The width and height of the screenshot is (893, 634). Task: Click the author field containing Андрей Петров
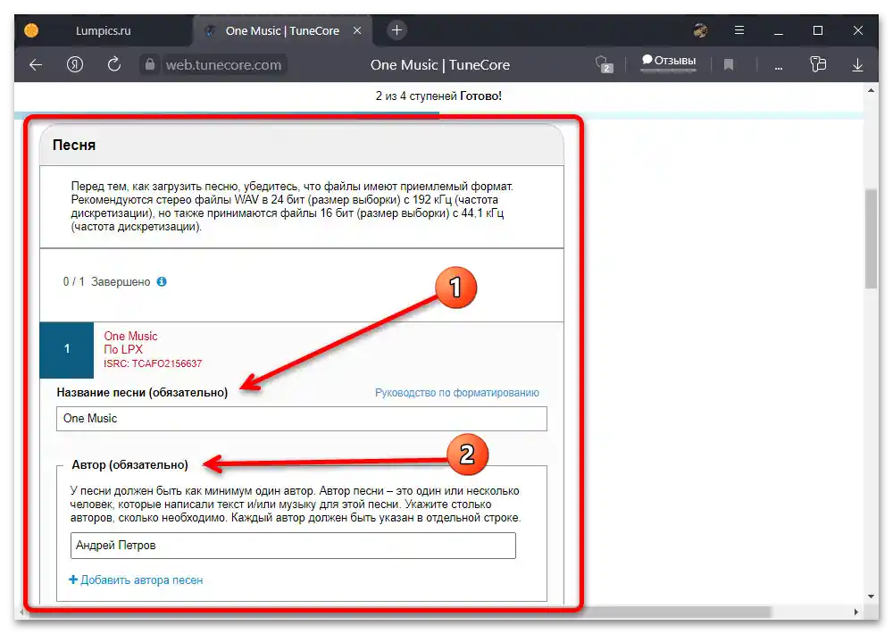293,546
